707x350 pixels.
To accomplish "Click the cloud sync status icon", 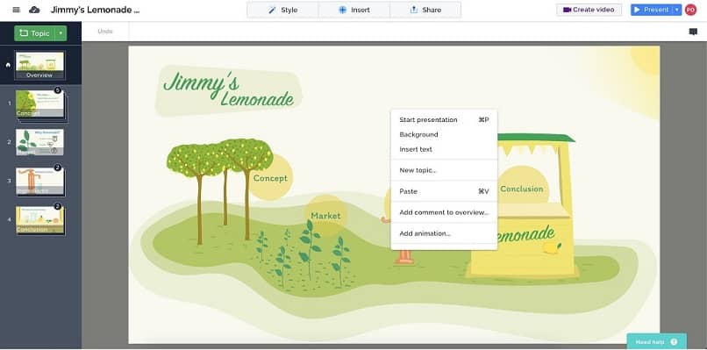I will click(34, 10).
